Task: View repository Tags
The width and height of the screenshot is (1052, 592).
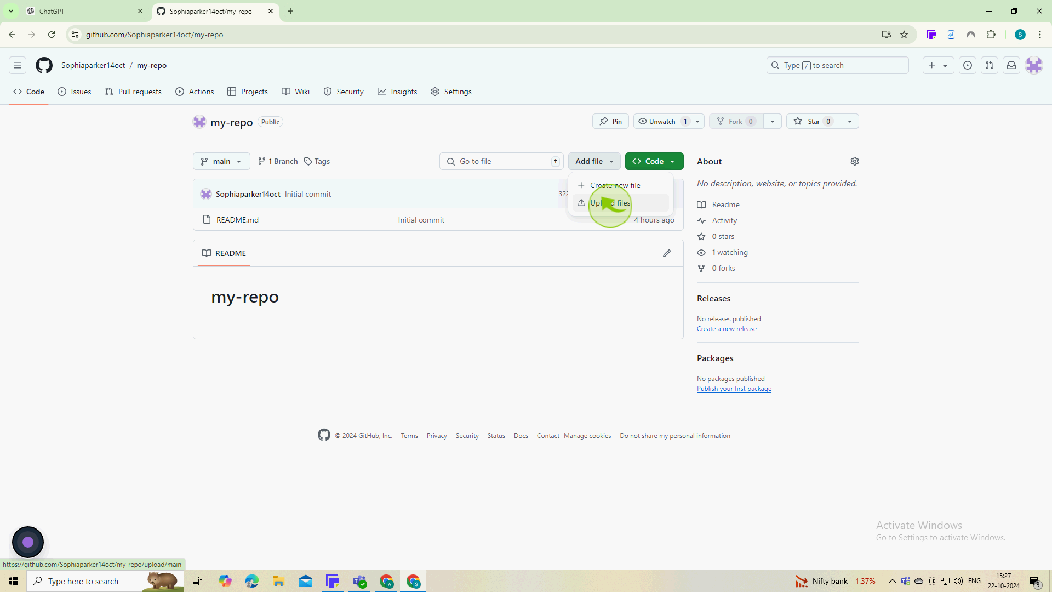Action: (317, 161)
